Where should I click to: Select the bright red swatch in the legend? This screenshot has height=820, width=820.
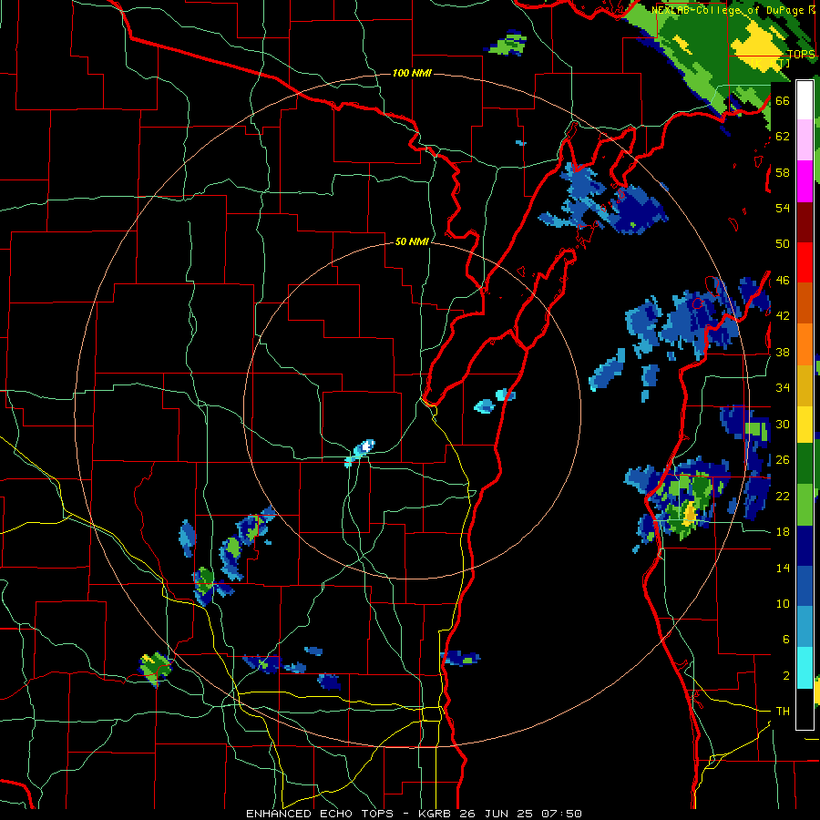805,262
